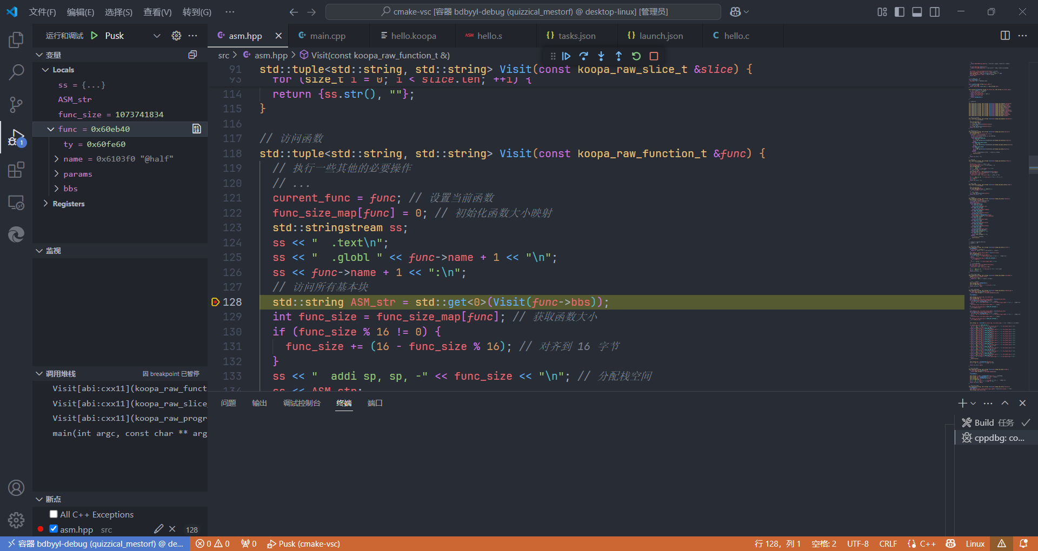Click the command center search box

pyautogui.click(x=523, y=12)
